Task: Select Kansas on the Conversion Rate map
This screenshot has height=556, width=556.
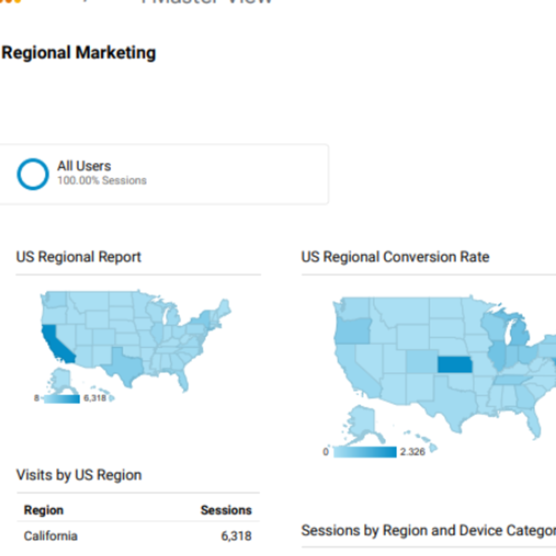Action: (x=455, y=365)
